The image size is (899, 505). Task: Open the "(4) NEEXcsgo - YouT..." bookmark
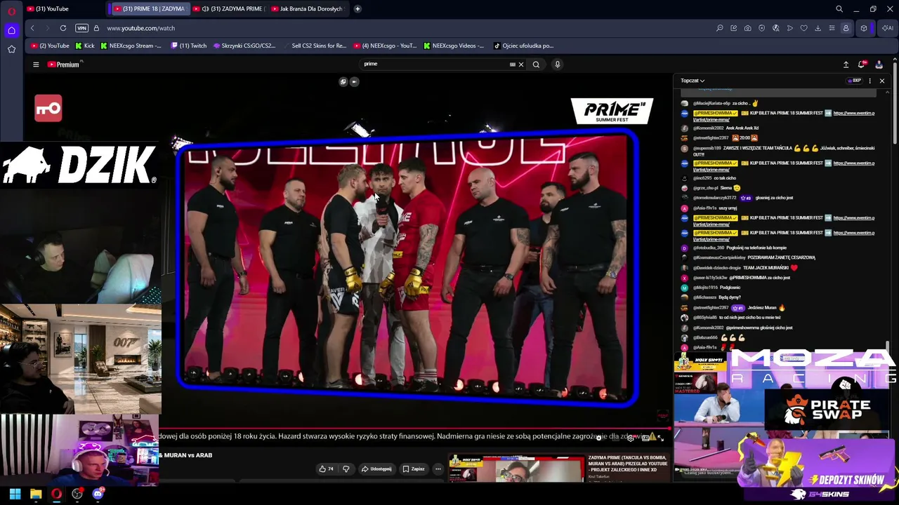(386, 46)
